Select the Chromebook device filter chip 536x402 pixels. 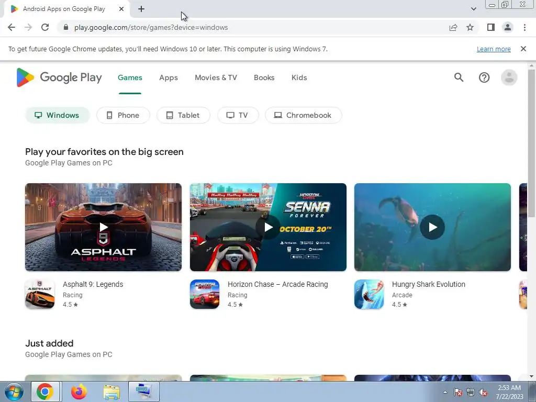[303, 115]
